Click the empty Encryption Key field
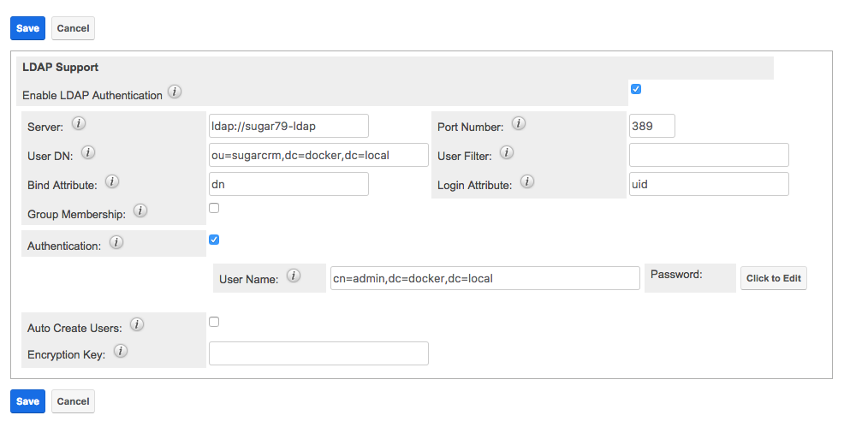Screen dimensions: 844x433 point(318,353)
